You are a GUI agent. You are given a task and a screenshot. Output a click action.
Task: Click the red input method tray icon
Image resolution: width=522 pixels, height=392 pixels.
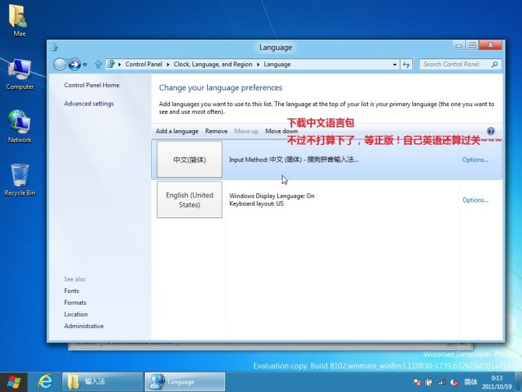tap(453, 383)
